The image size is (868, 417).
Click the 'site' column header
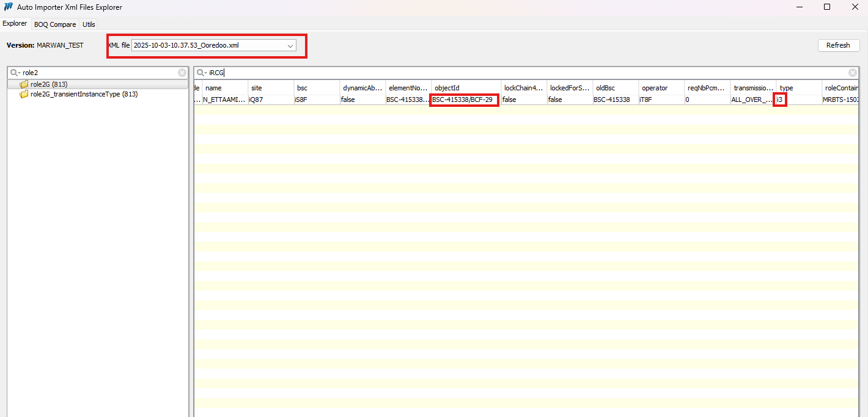tap(270, 88)
